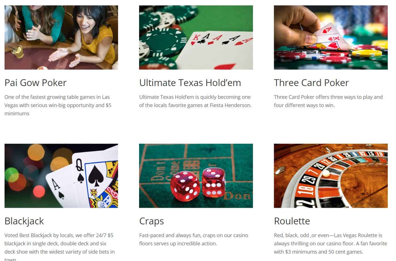Image resolution: width=396 pixels, height=261 pixels.
Task: Open the Blackjack ace and queen image
Action: point(61,176)
